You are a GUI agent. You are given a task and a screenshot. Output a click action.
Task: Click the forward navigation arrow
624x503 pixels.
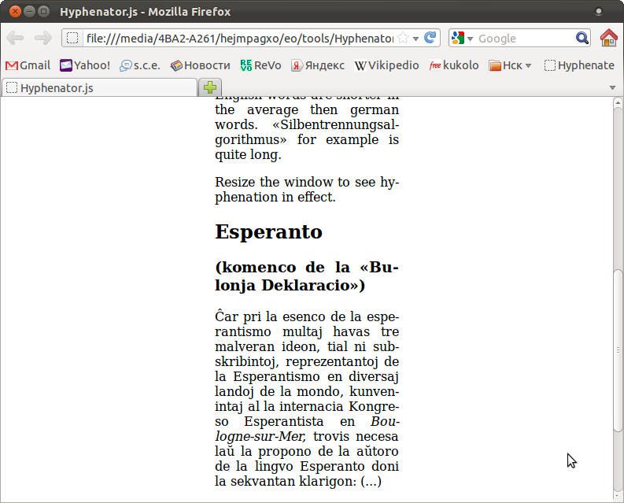[42, 38]
